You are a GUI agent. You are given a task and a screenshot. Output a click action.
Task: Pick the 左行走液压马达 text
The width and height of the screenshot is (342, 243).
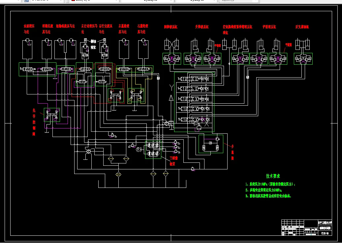[x=89, y=29]
